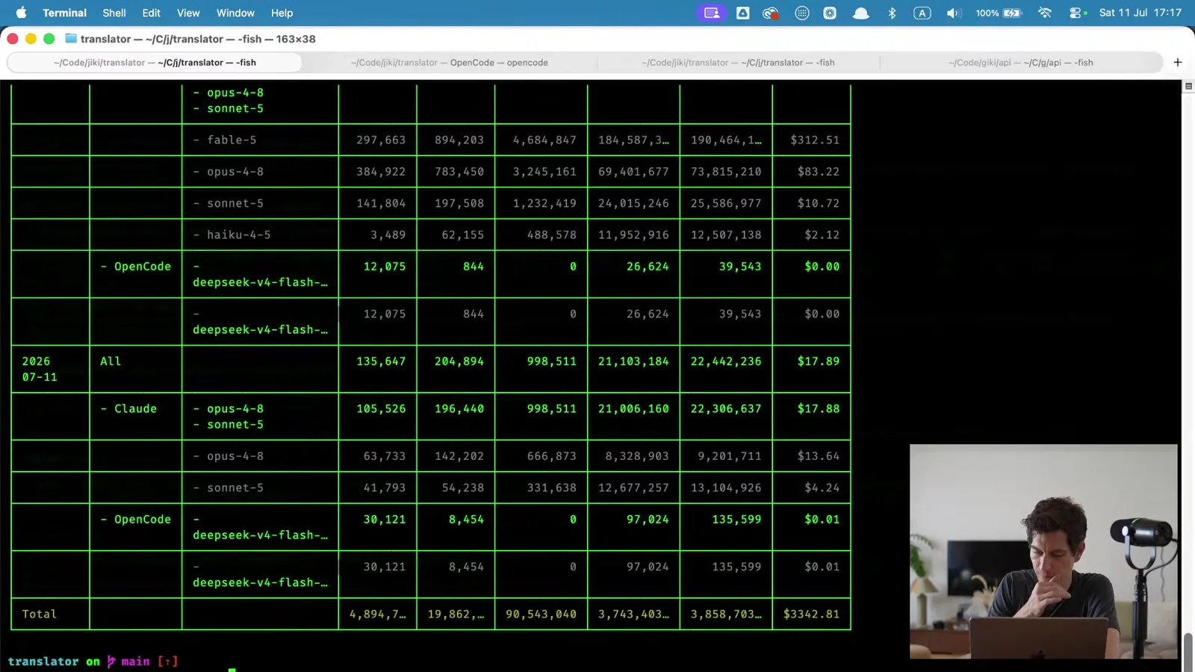Click the $17.88 cost cell
This screenshot has height=672, width=1195.
pos(819,409)
